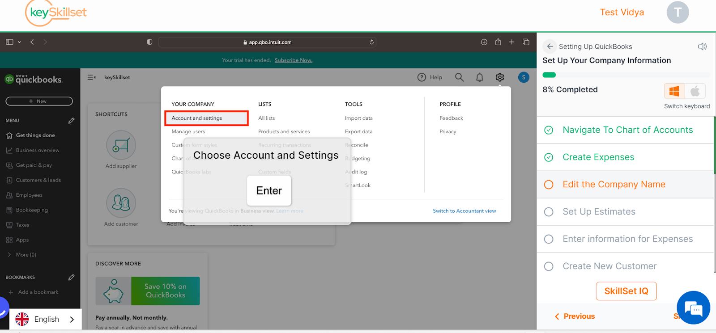Viewport: 716px width, 333px height.
Task: Click Switch to Accountant view link
Action: pos(464,211)
